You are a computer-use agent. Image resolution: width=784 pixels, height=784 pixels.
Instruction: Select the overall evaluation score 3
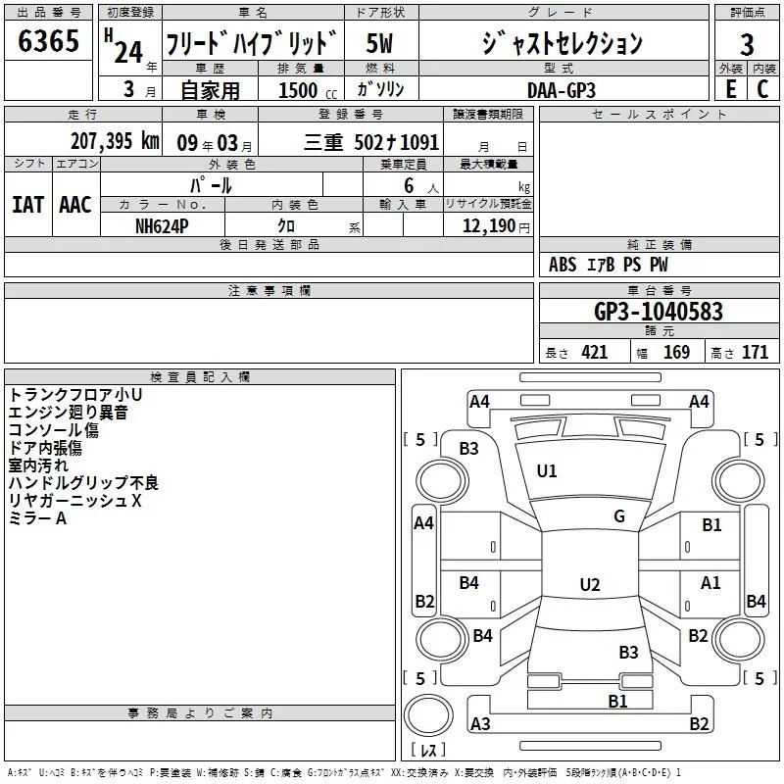tap(747, 44)
